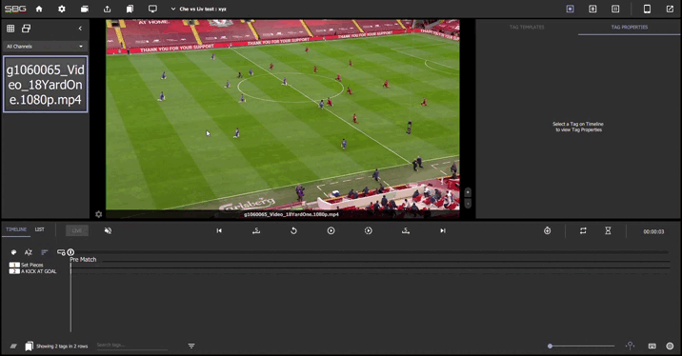Open the tag filter icon
This screenshot has width=682, height=356.
[191, 346]
